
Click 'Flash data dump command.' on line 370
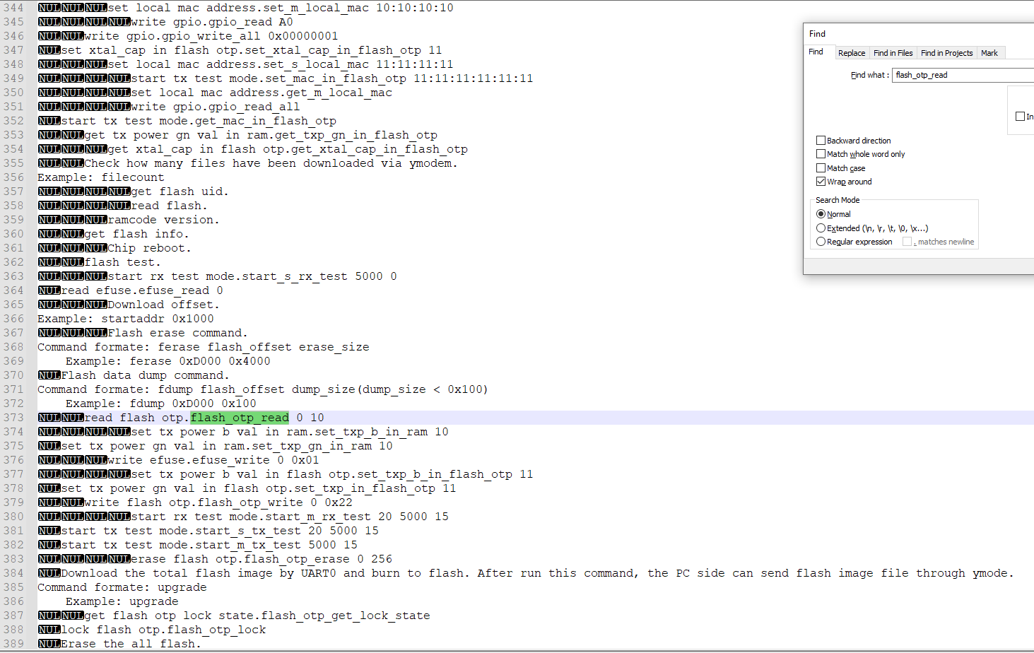click(x=145, y=375)
